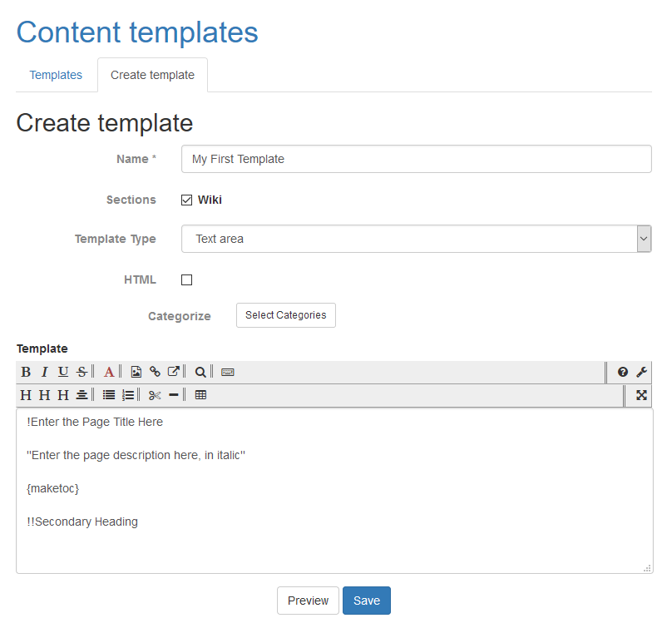Enable the HTML checkbox
This screenshot has height=623, width=667.
point(187,279)
